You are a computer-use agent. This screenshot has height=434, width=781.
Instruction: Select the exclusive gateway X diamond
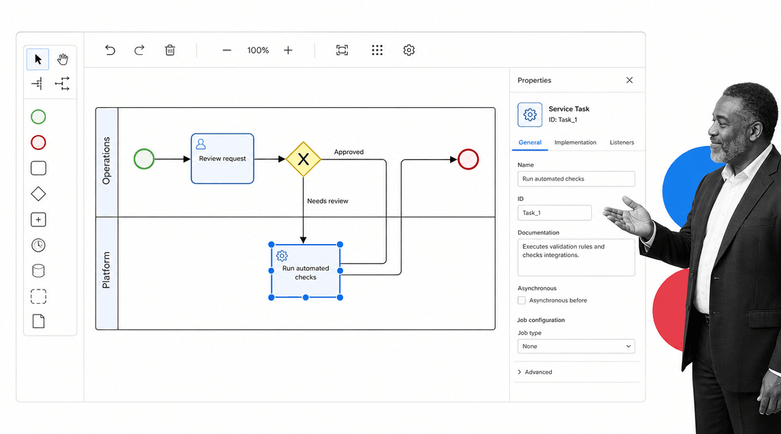pyautogui.click(x=303, y=159)
